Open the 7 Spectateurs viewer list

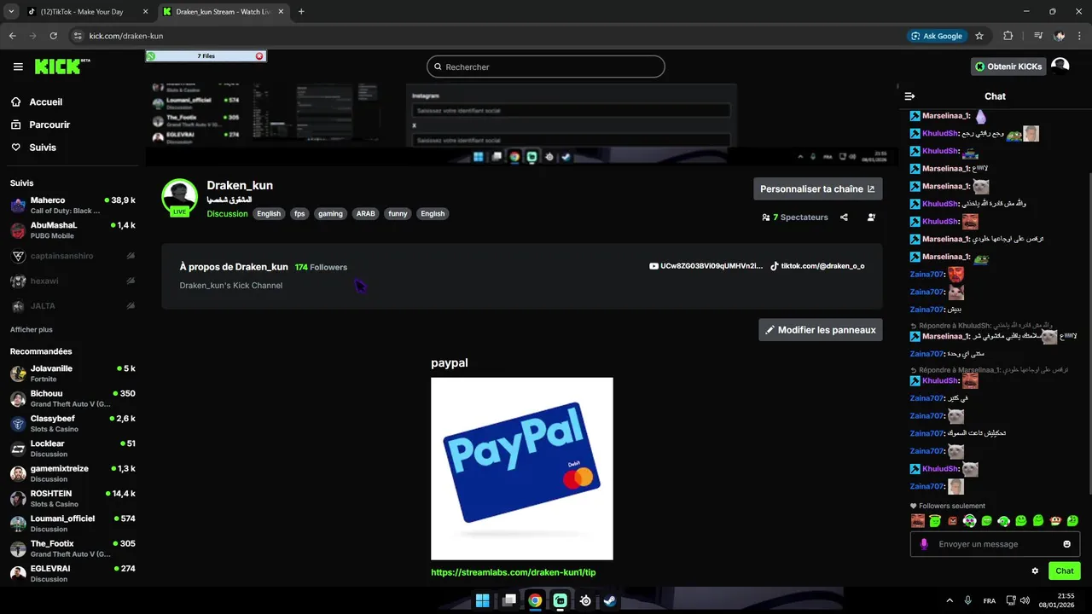[795, 217]
